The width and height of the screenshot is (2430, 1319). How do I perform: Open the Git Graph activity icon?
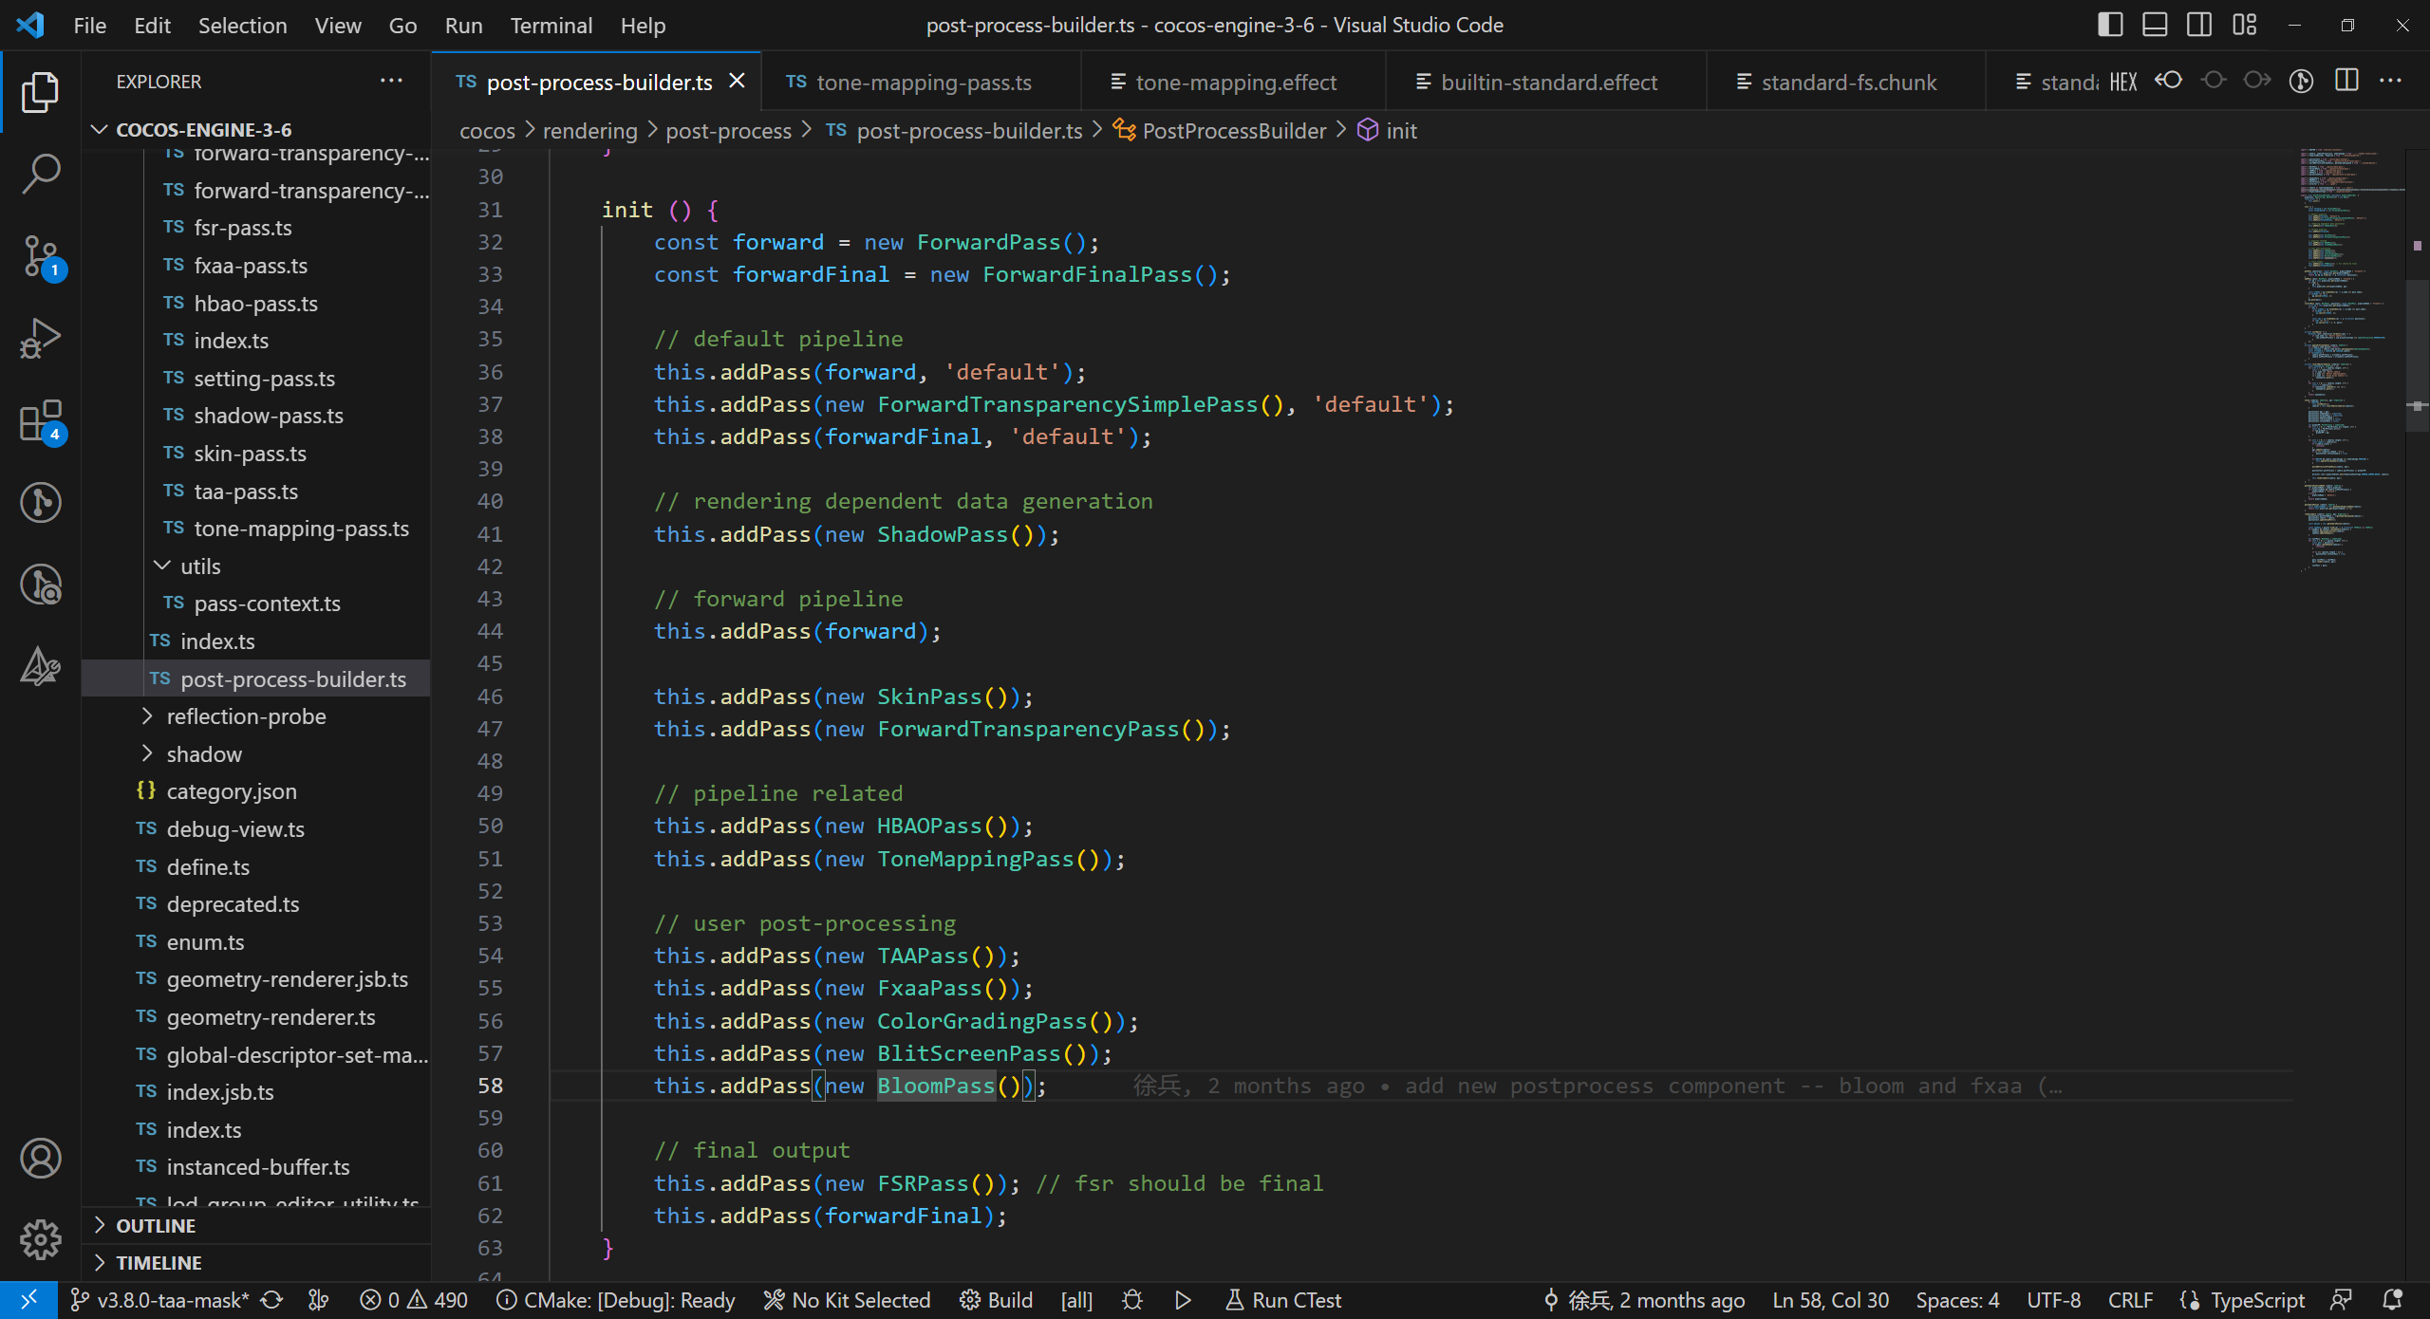tap(40, 503)
